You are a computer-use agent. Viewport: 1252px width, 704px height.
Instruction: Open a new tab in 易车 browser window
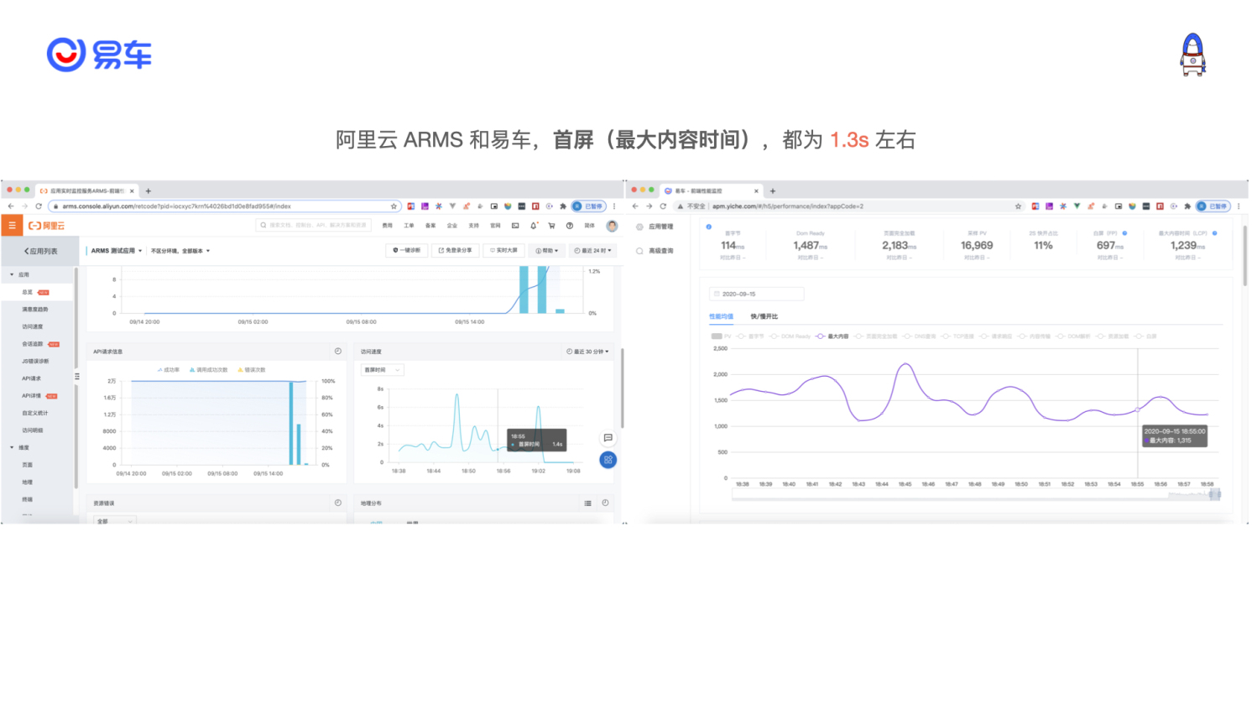[773, 191]
